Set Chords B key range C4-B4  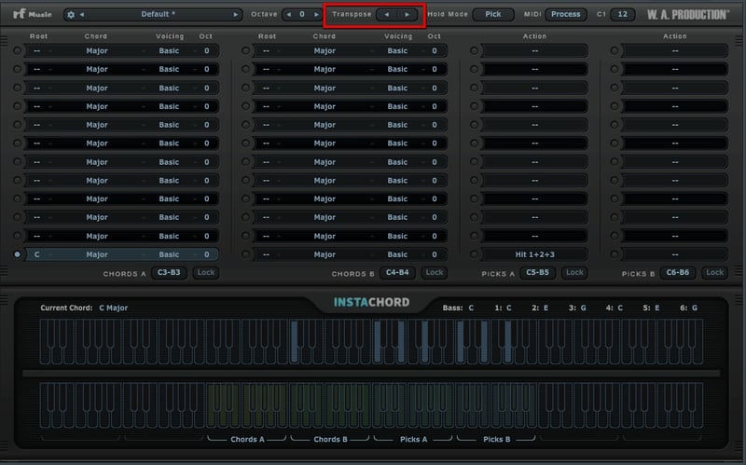(x=397, y=272)
